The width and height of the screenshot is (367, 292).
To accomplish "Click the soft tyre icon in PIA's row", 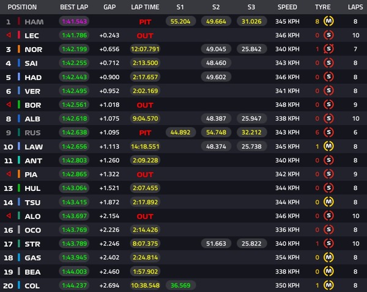I will pos(328,174).
